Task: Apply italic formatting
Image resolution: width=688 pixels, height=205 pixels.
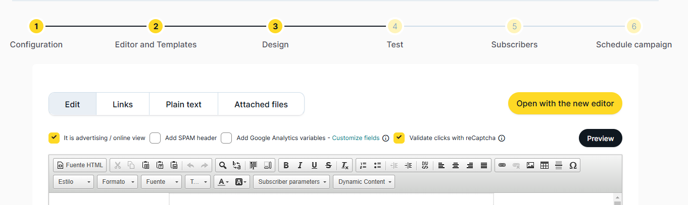Action: click(300, 165)
